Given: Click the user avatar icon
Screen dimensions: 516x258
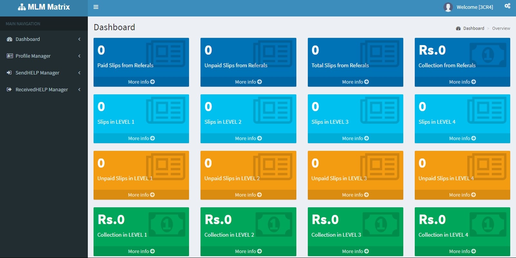Looking at the screenshot, I should pos(448,7).
